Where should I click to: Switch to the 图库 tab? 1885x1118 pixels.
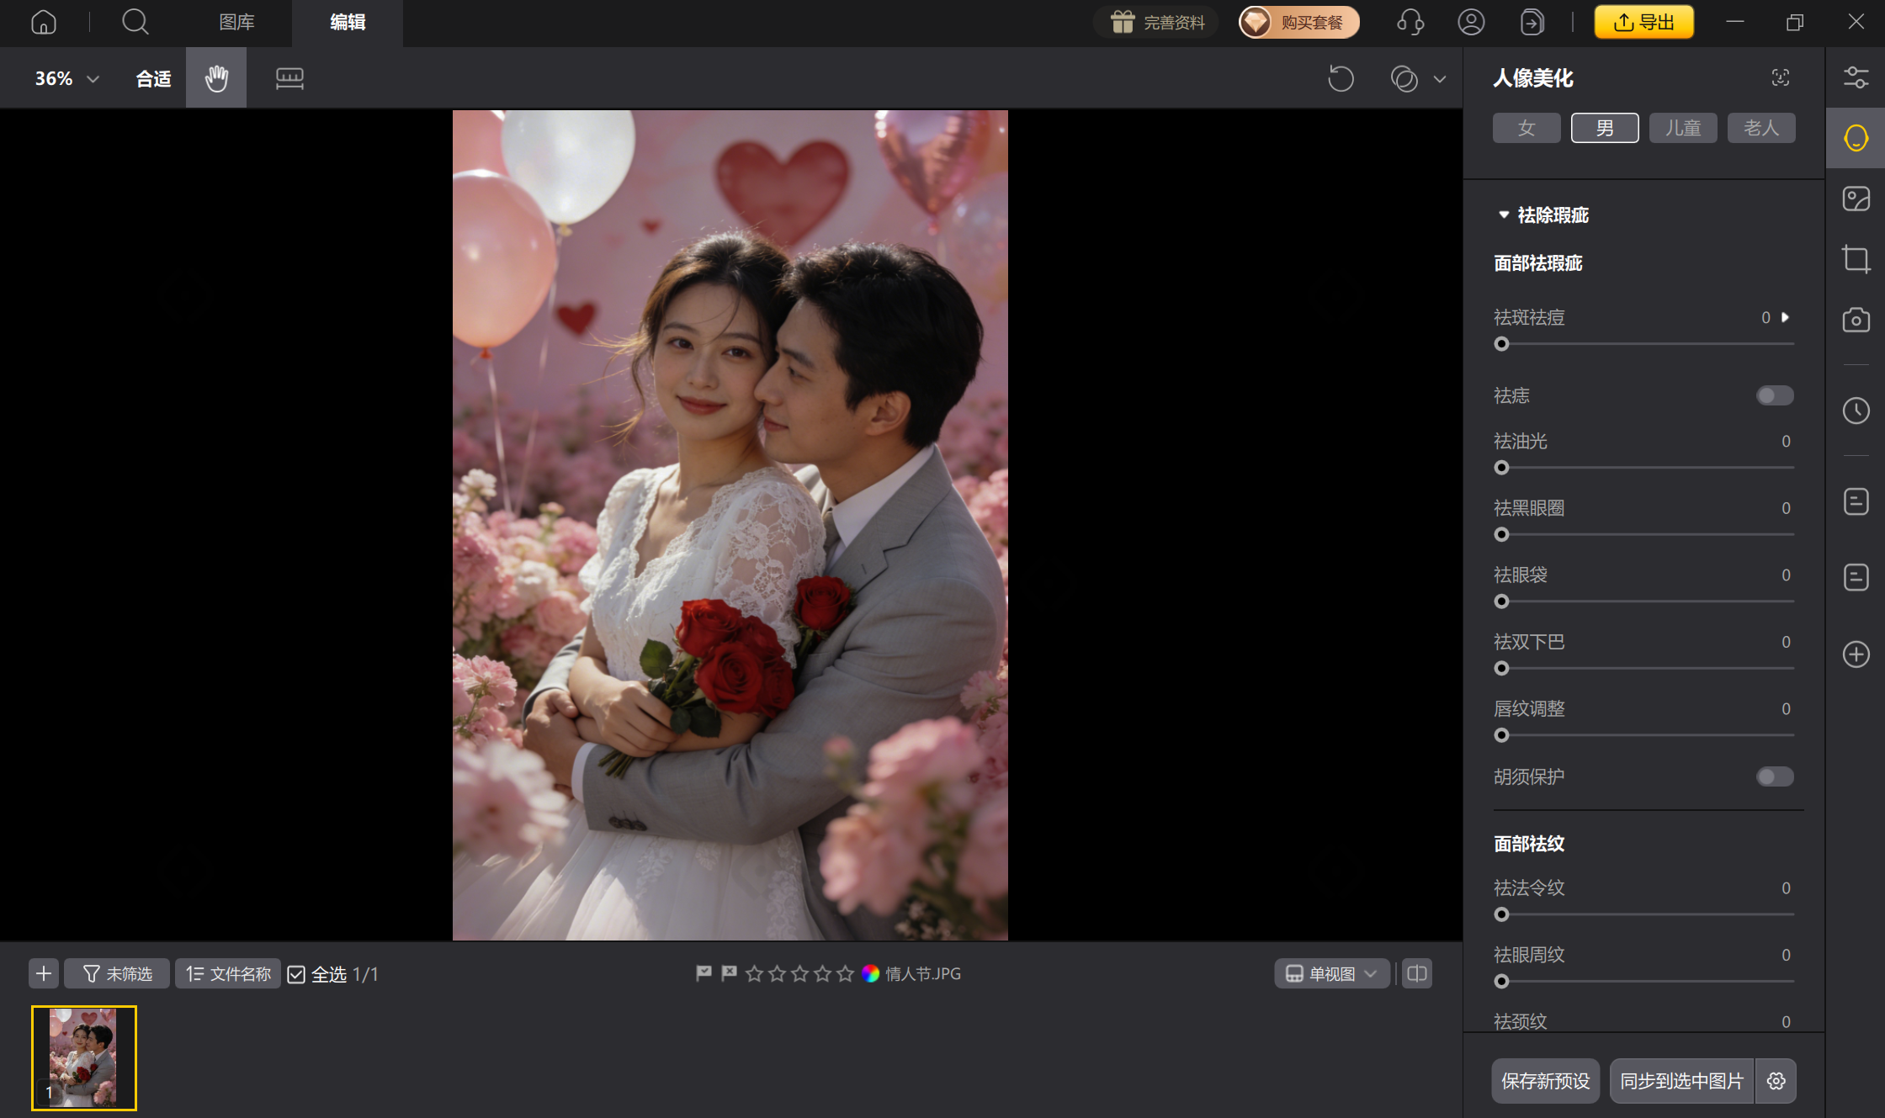click(x=236, y=23)
